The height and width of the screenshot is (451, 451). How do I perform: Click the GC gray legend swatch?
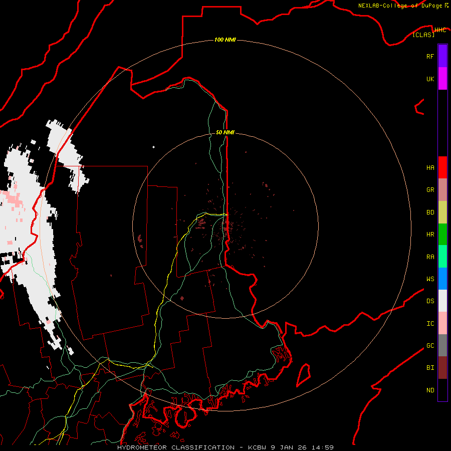coord(442,345)
